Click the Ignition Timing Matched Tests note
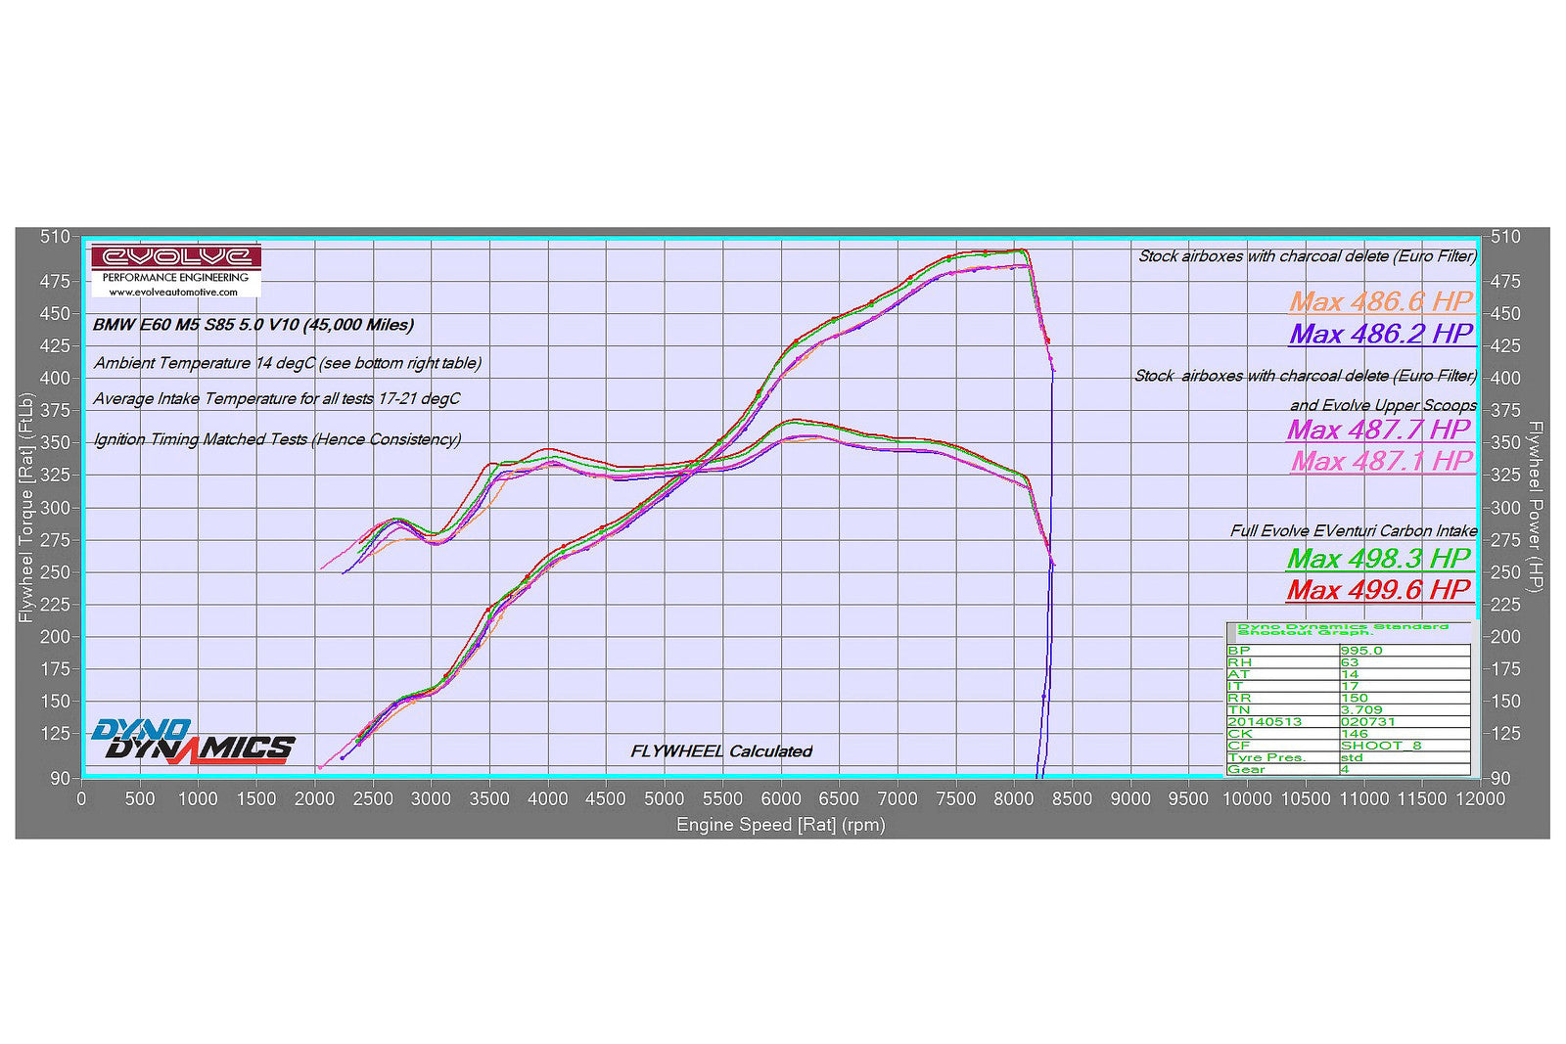This screenshot has height=1044, width=1566. pyautogui.click(x=277, y=439)
